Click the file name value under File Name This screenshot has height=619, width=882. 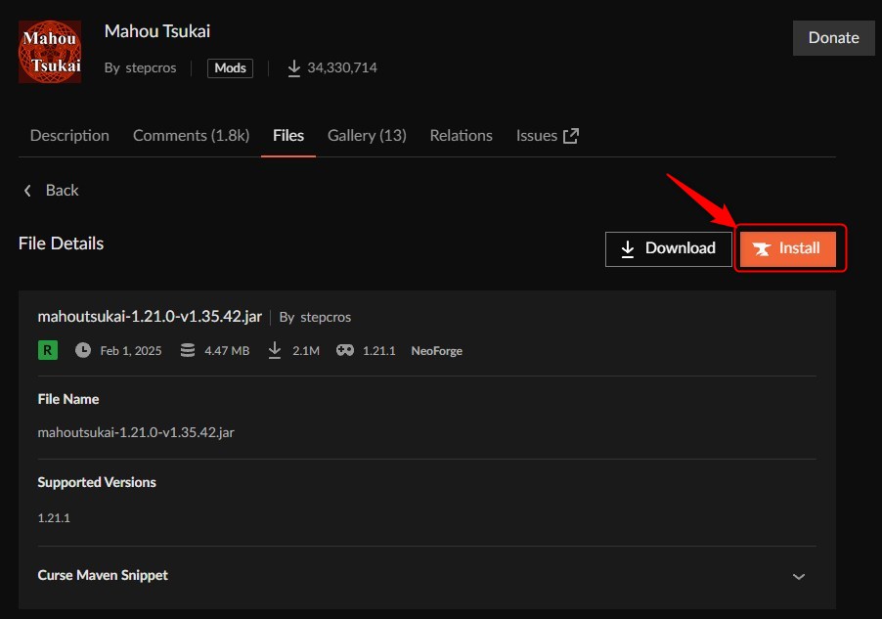[x=136, y=432]
